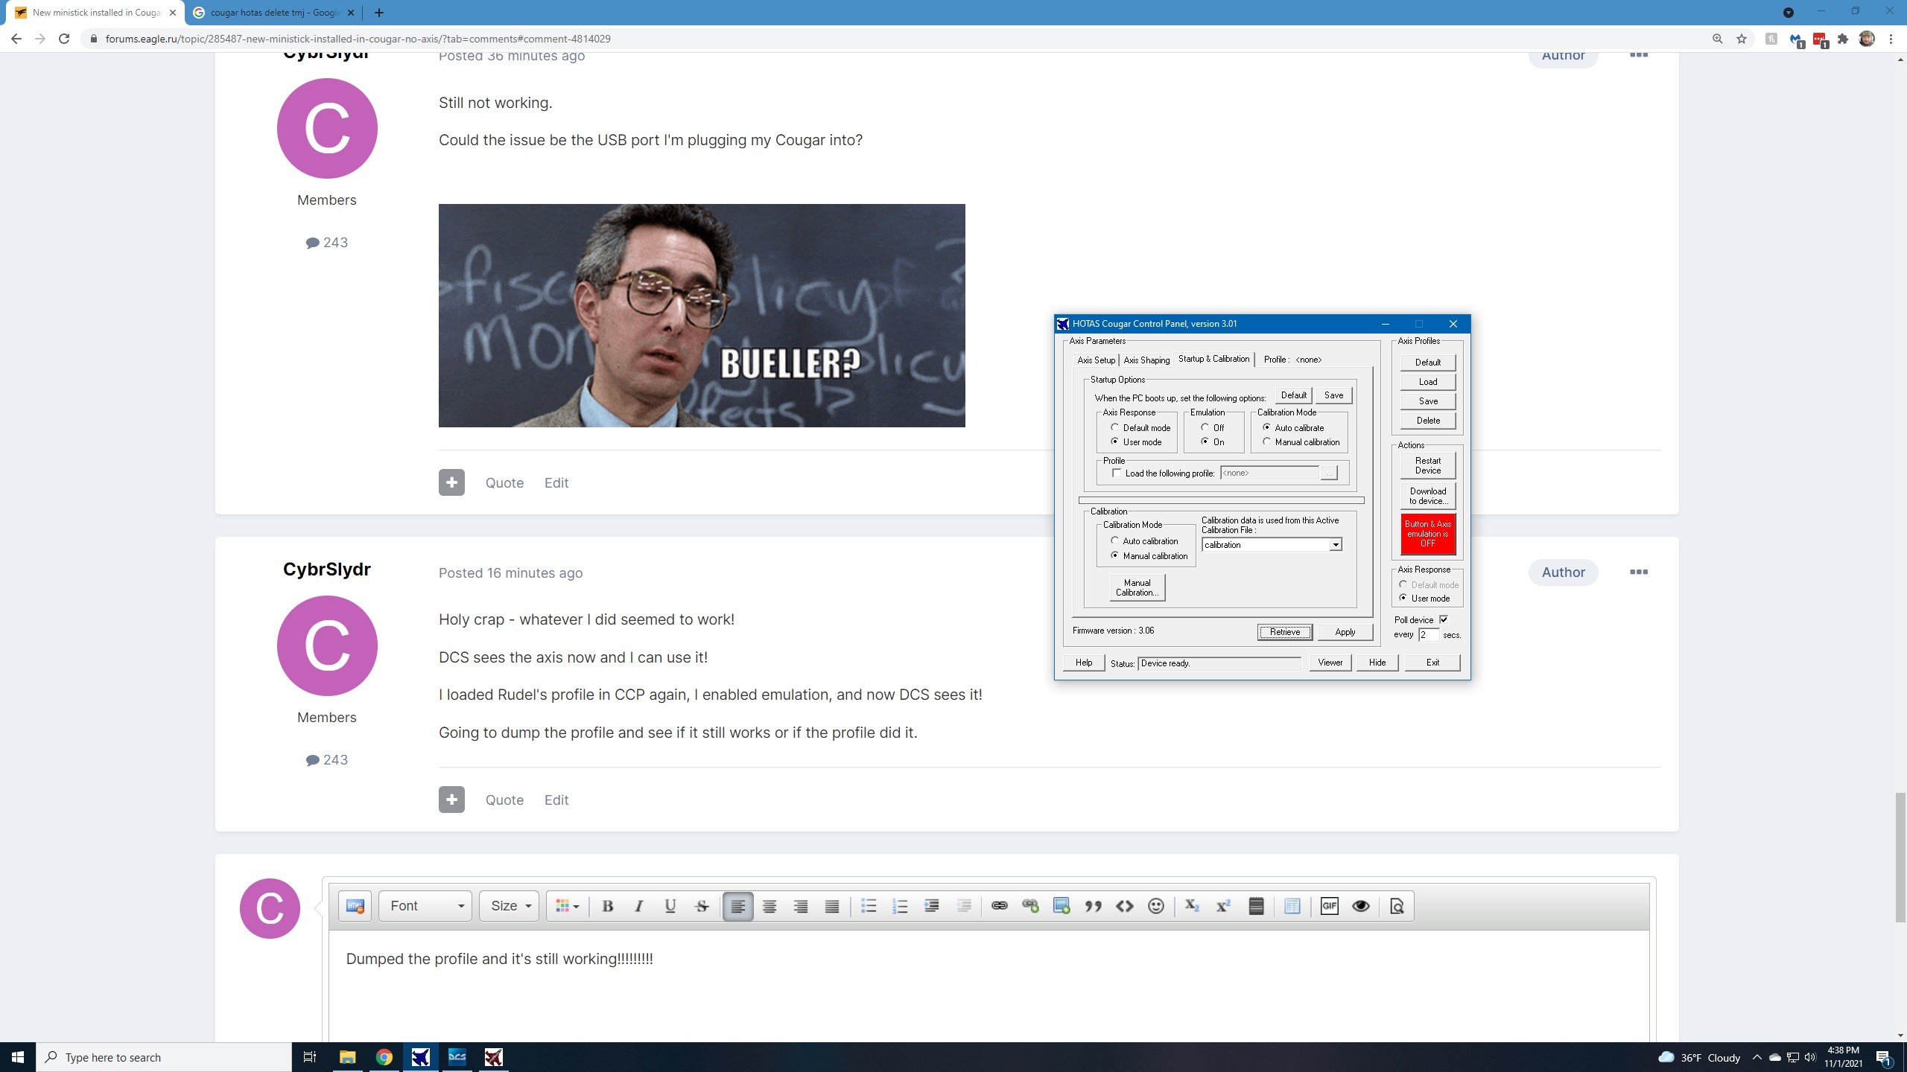This screenshot has height=1072, width=1907.
Task: Open the Viewer in Cougar panel
Action: pos(1330,663)
